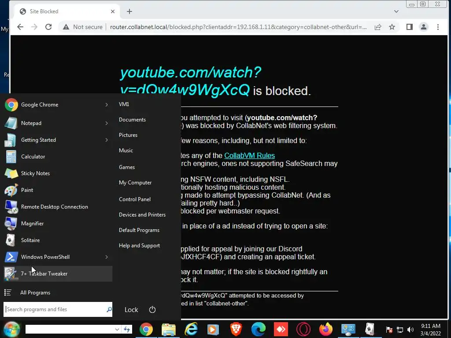The image size is (451, 338).
Task: Expand Notepad jump list arrow
Action: coord(107,123)
